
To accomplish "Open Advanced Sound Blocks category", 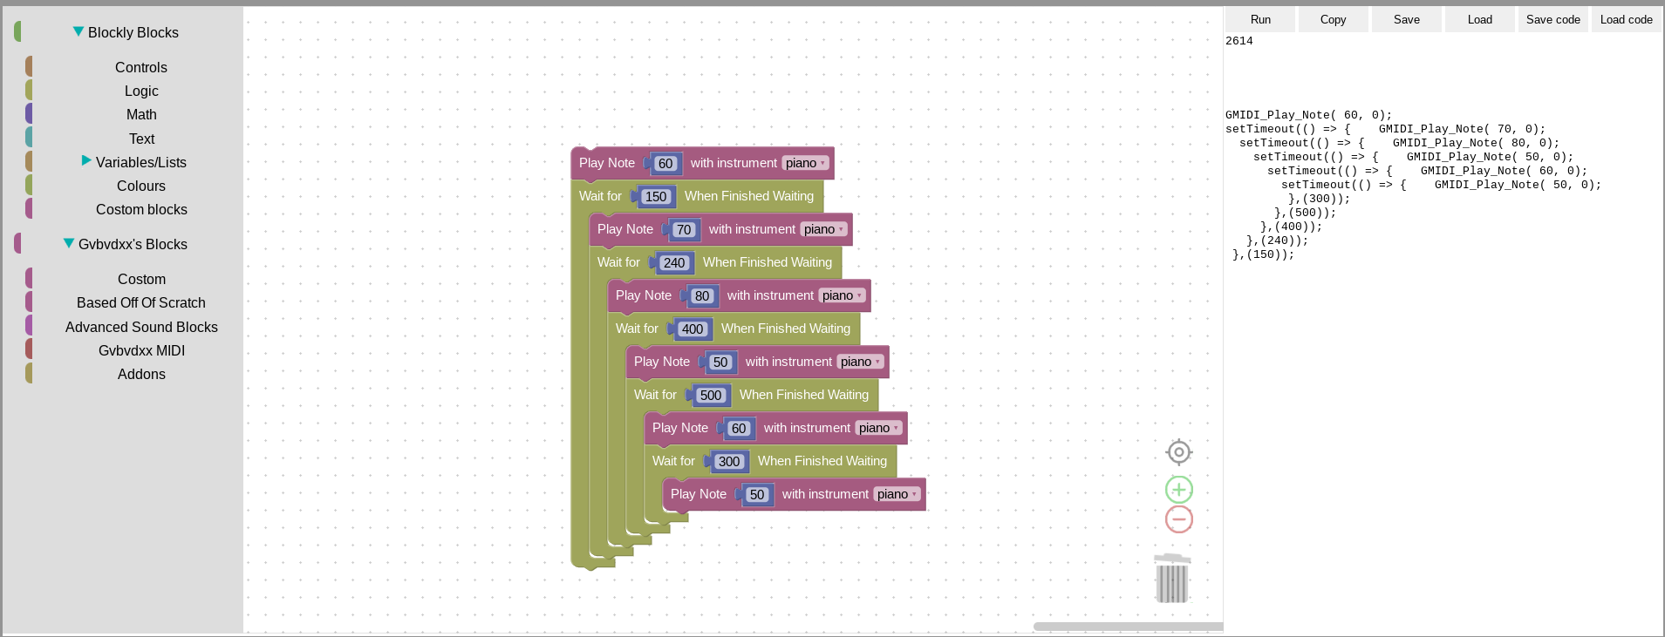I will pos(140,327).
